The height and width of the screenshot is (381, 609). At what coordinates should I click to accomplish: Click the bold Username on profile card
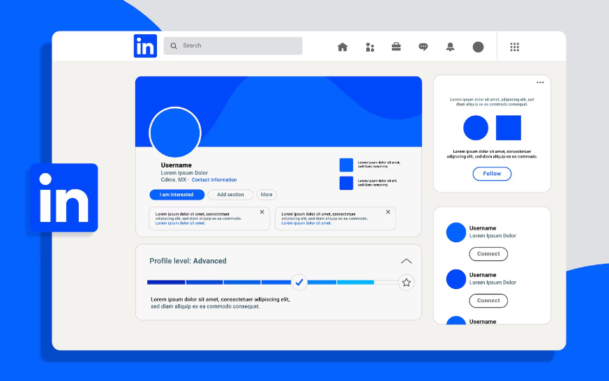click(176, 165)
